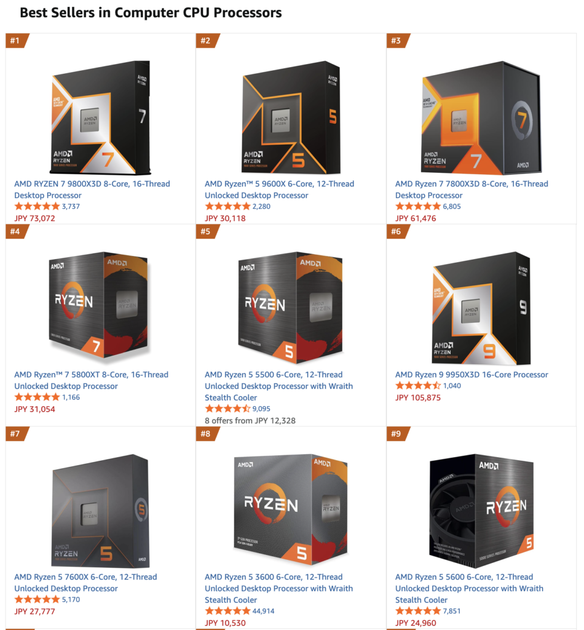Image resolution: width=584 pixels, height=630 pixels.
Task: Open the Ryzen 7 5800XT box image
Action: (x=99, y=305)
